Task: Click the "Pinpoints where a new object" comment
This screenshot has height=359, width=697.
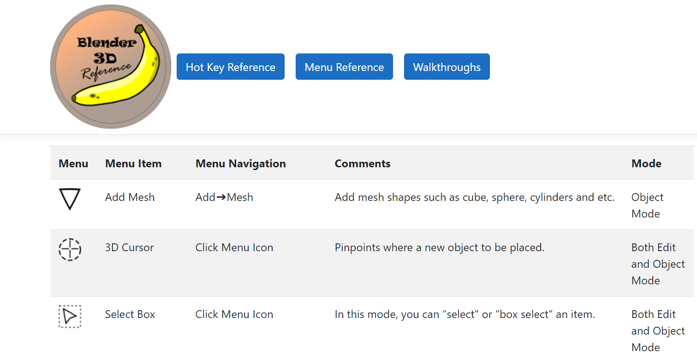Action: click(x=439, y=247)
